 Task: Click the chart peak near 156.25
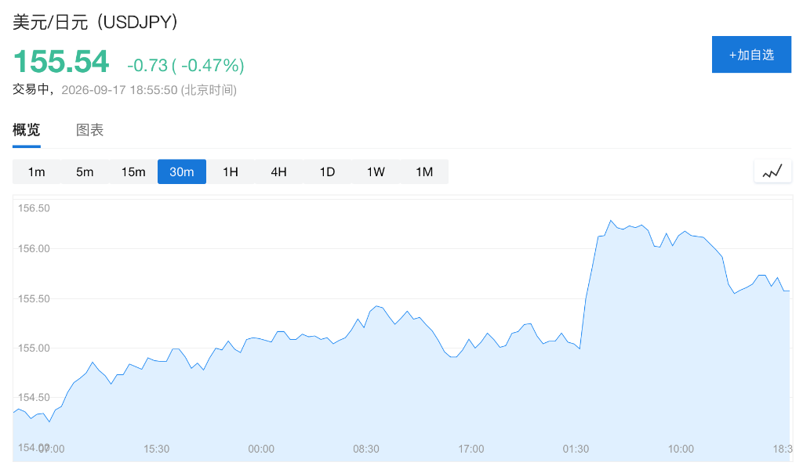610,220
